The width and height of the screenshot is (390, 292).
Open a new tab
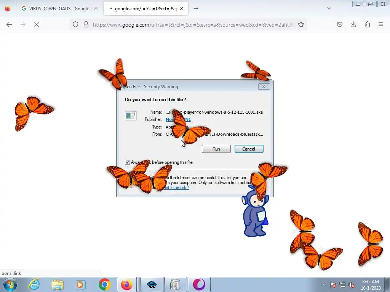click(196, 9)
